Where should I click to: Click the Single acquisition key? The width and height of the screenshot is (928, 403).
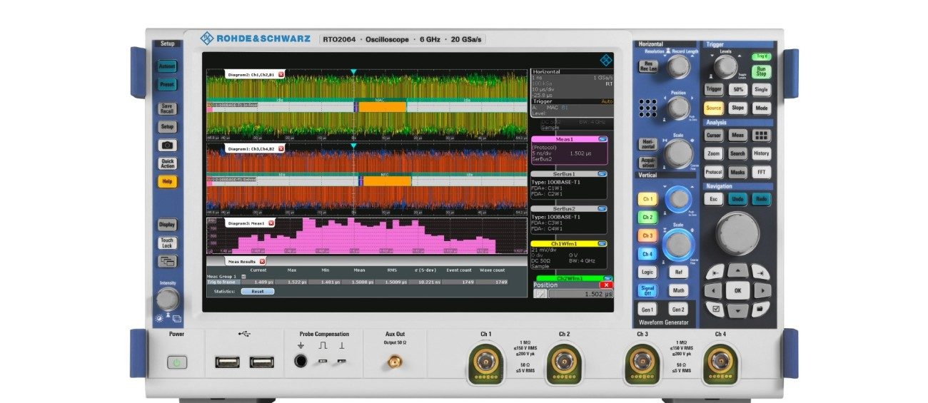pyautogui.click(x=762, y=90)
